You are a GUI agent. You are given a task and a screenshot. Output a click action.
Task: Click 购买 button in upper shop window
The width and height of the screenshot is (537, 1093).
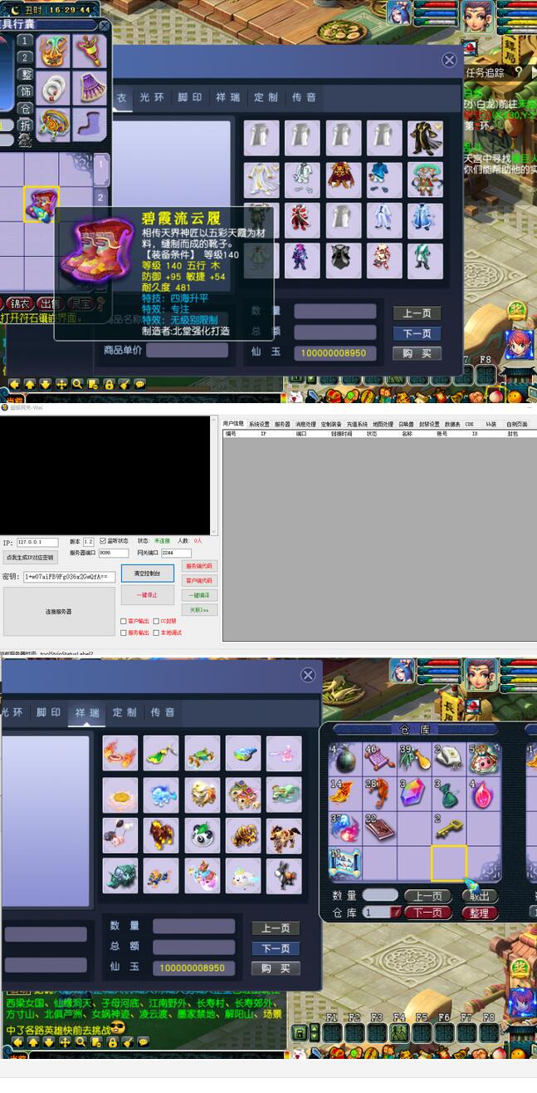[x=416, y=353]
